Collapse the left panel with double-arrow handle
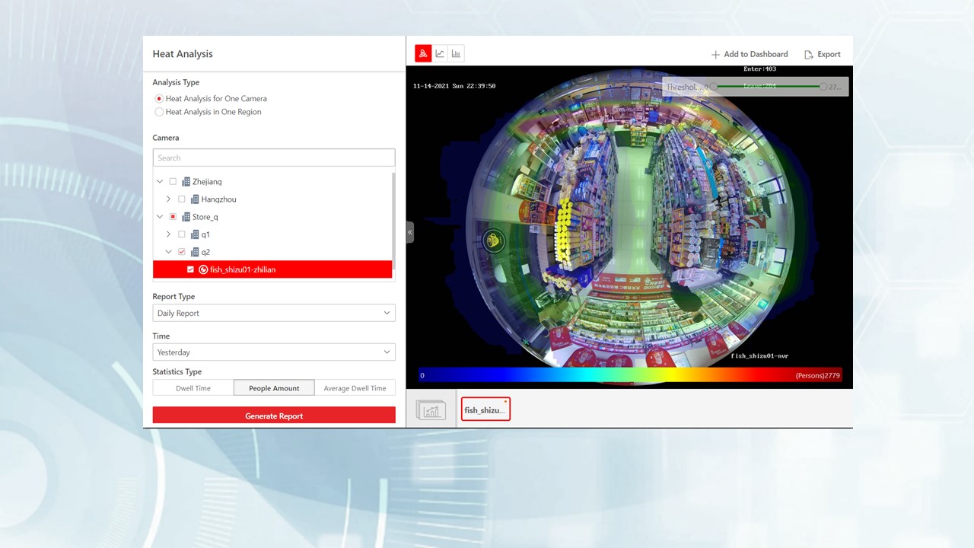 click(409, 232)
